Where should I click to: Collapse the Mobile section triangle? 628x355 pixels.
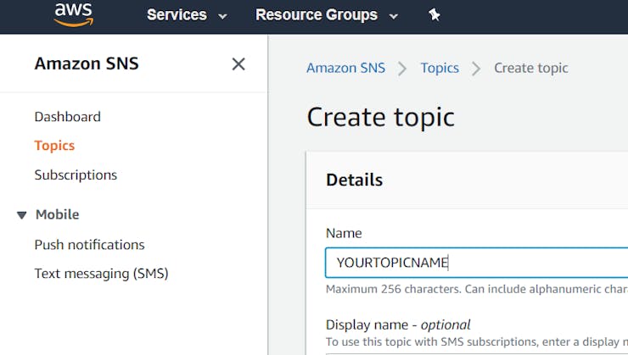[22, 215]
